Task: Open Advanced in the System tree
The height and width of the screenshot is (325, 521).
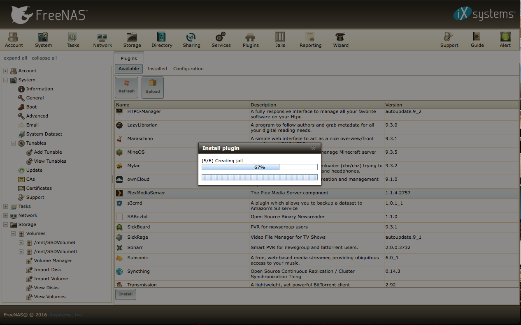Action: click(x=37, y=116)
